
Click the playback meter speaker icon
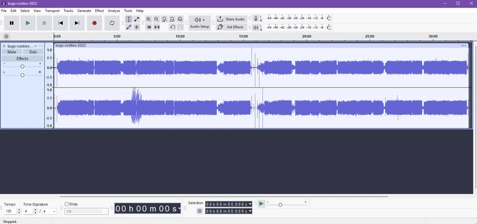pyautogui.click(x=256, y=27)
